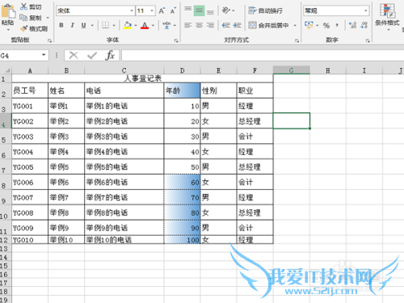Toggle Bold formatting
The width and height of the screenshot is (404, 303).
tap(61, 25)
